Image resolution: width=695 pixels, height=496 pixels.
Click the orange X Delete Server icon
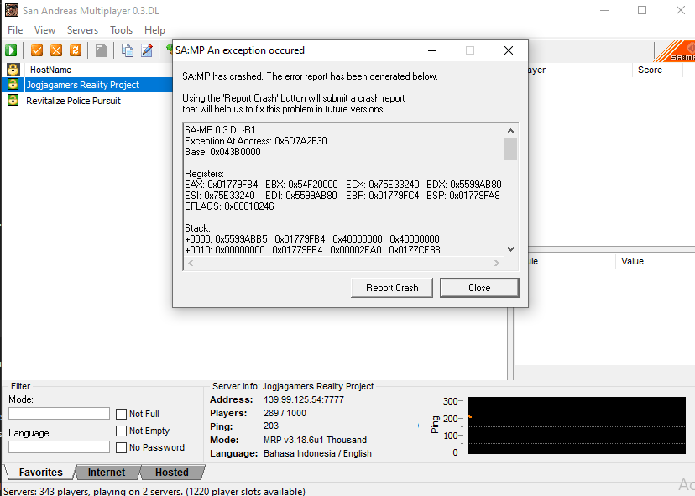56,50
